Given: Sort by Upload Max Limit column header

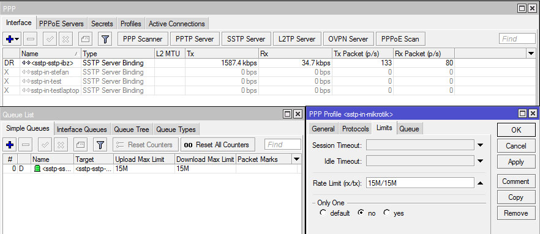Looking at the screenshot, I should [x=144, y=159].
